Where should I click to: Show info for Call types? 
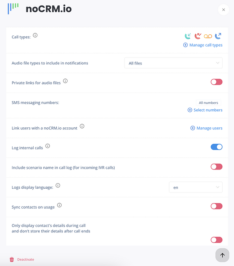[35, 35]
